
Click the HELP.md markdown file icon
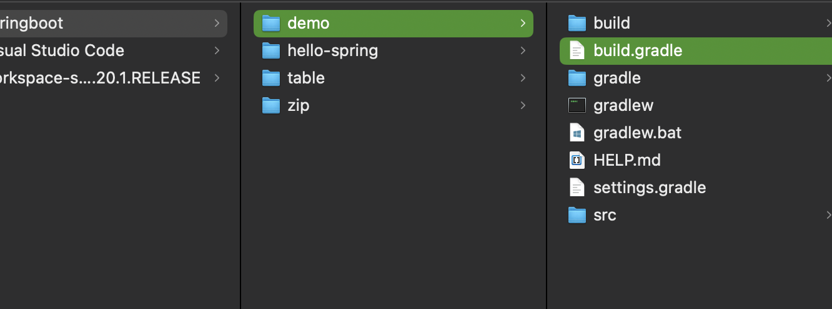(577, 160)
